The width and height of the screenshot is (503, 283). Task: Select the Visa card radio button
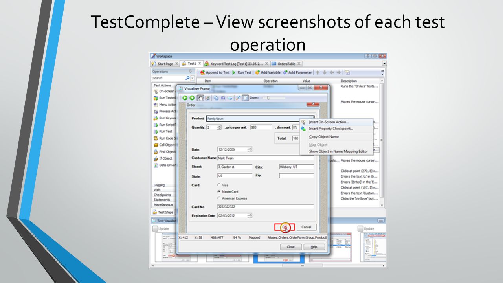[x=219, y=185]
